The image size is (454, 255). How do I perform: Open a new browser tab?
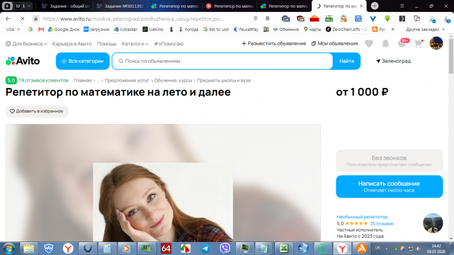pyautogui.click(x=375, y=6)
